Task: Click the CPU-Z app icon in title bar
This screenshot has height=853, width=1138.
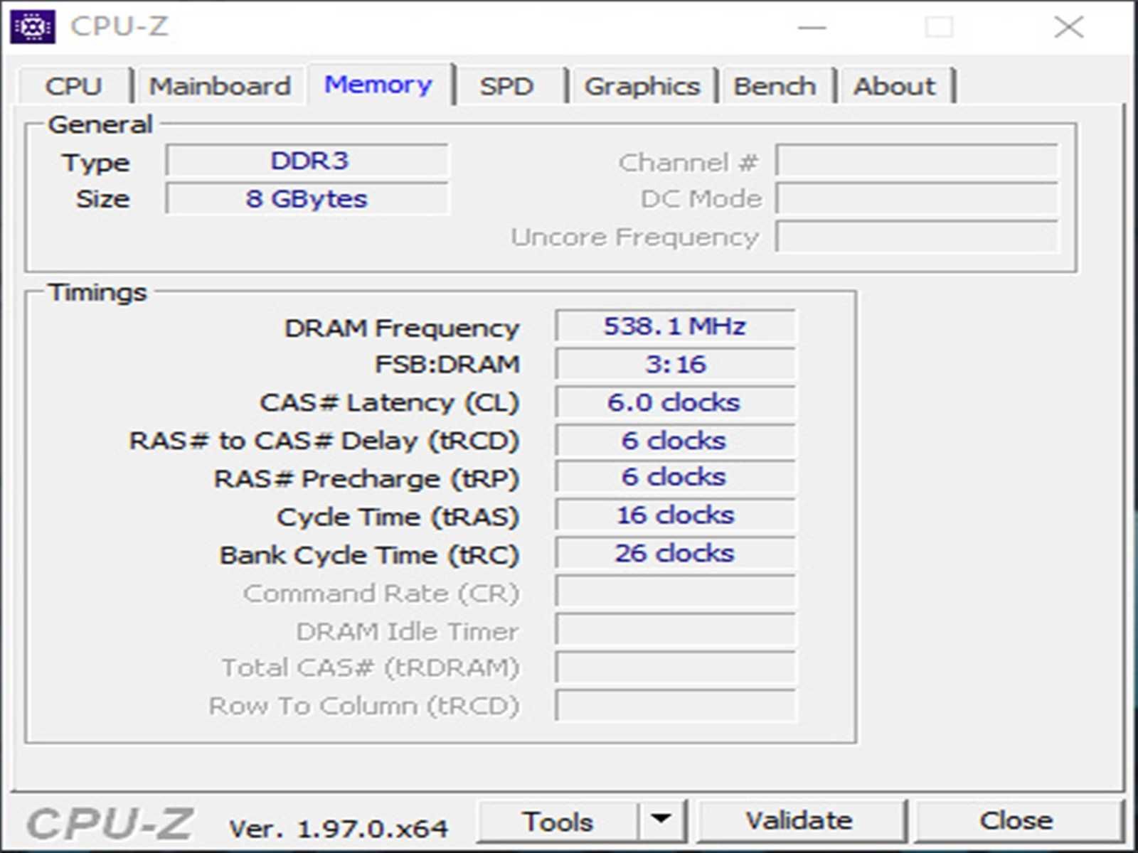Action: pyautogui.click(x=33, y=27)
